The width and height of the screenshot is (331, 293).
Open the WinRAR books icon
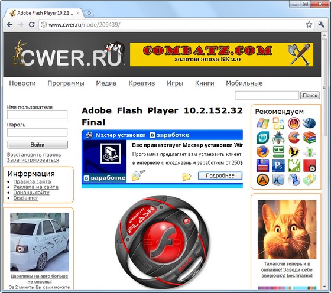point(310,138)
